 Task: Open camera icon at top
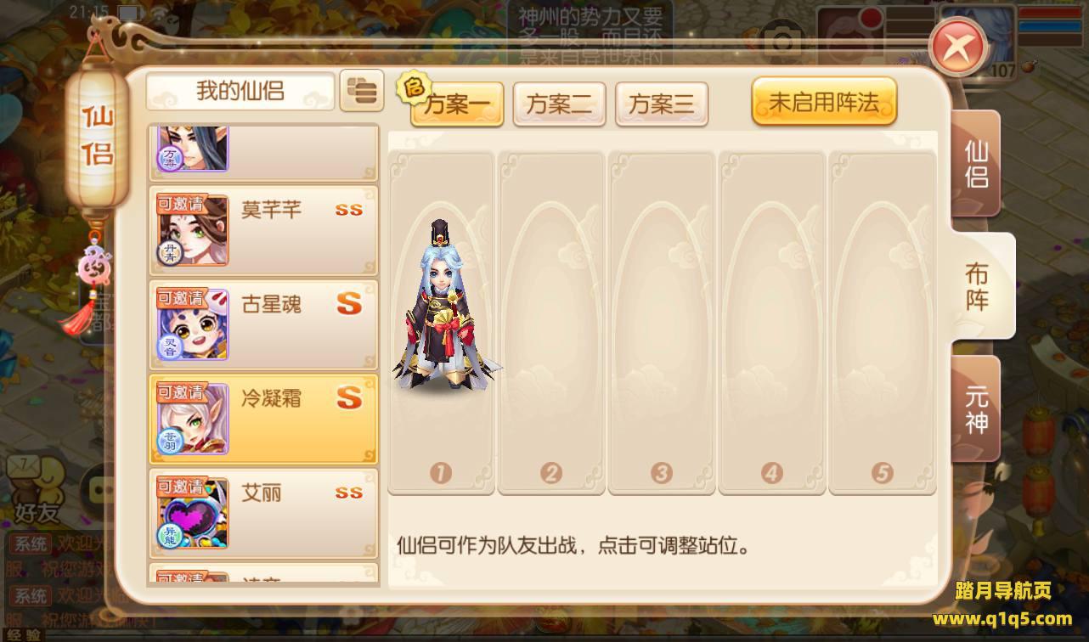click(781, 42)
